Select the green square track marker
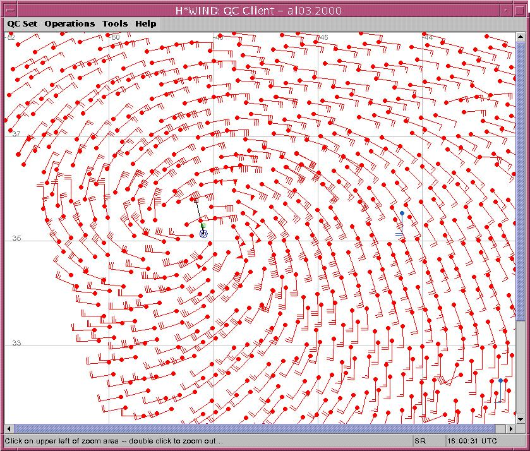This screenshot has width=530, height=451. tap(203, 225)
